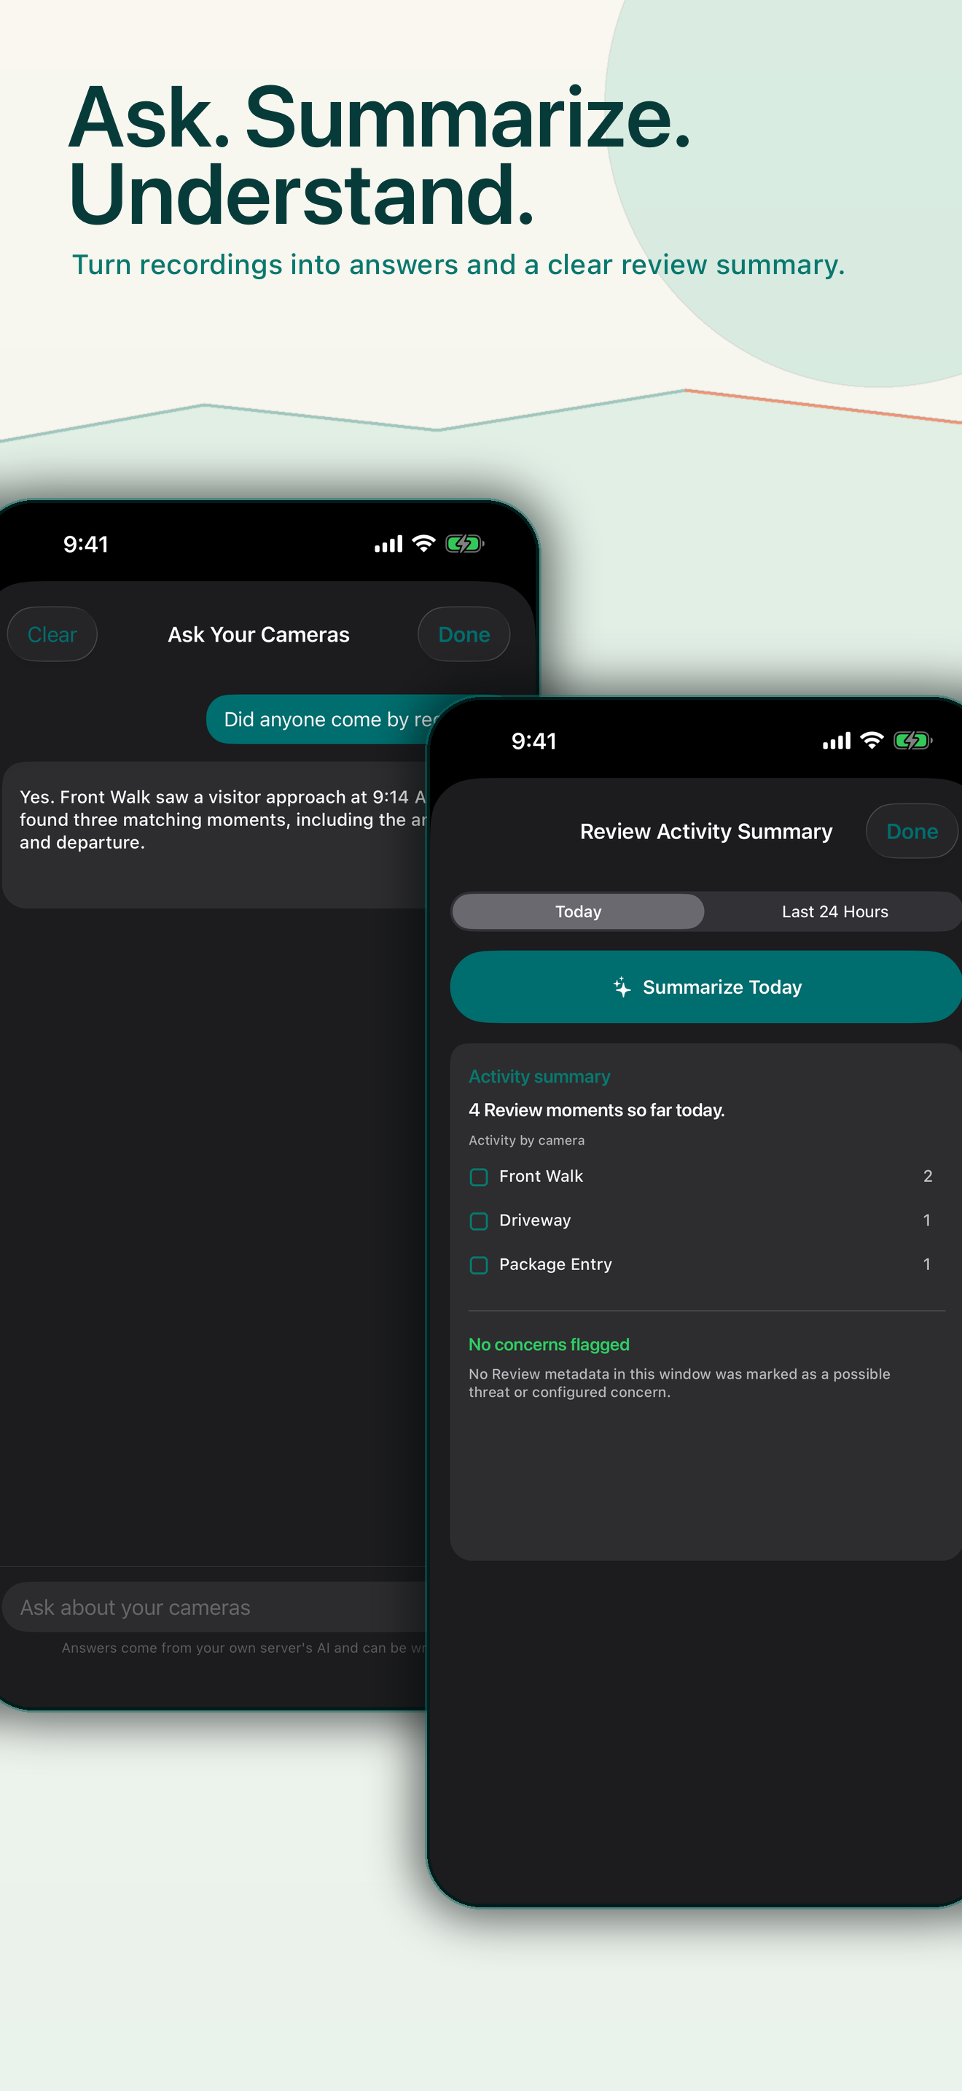This screenshot has height=2091, width=962.
Task: Tap the Front Walk visitor answer message
Action: click(x=215, y=835)
